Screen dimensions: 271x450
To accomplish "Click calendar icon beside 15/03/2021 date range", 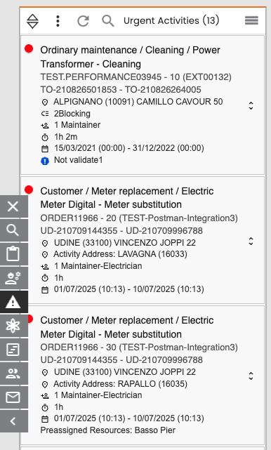I will [45, 149].
